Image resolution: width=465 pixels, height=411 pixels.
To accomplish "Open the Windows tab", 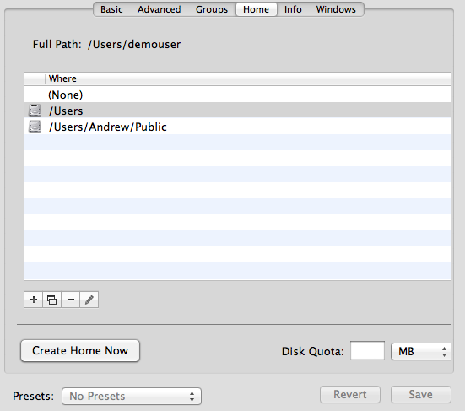I will tap(336, 9).
